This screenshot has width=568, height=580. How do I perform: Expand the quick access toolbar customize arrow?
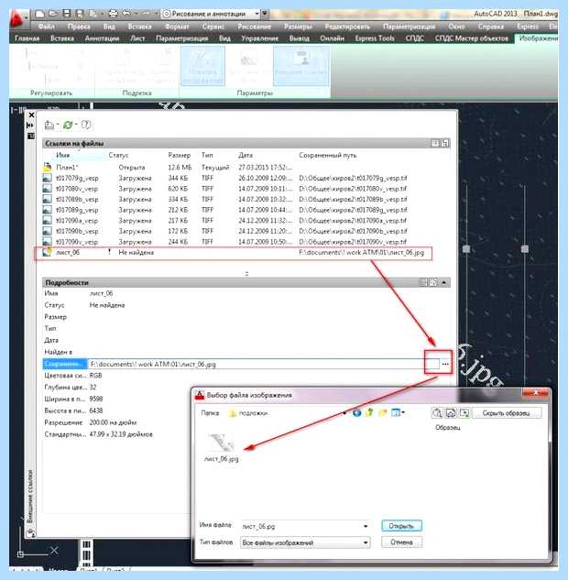pos(265,14)
